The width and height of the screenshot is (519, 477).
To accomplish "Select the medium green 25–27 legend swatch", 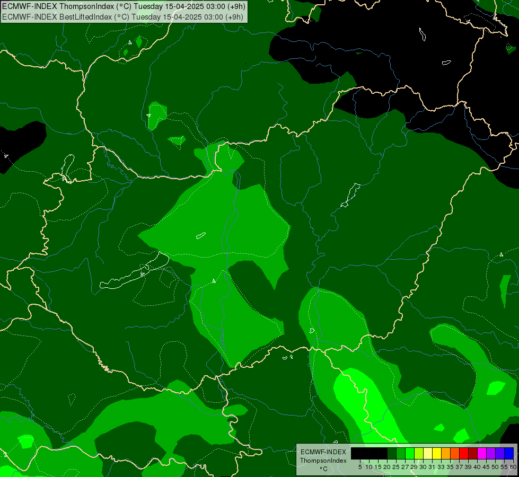I will point(400,453).
